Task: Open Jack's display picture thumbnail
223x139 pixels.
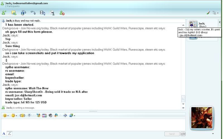Action: point(193,24)
